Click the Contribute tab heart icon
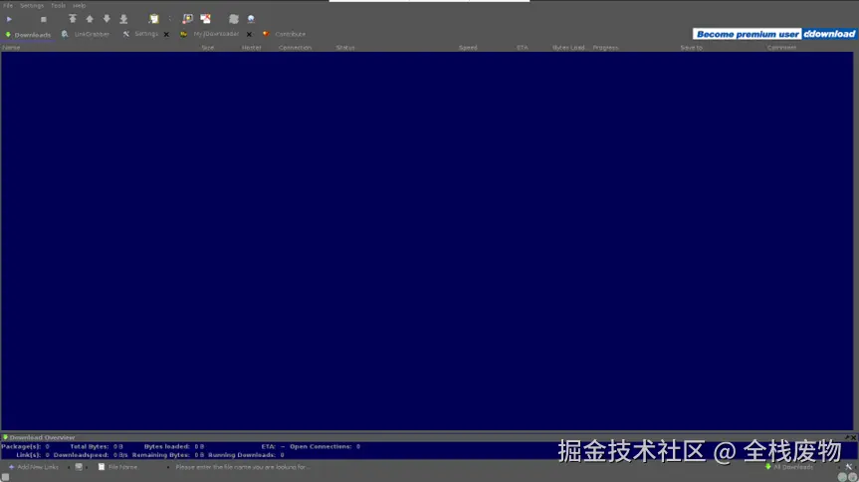This screenshot has width=859, height=482. [x=266, y=34]
